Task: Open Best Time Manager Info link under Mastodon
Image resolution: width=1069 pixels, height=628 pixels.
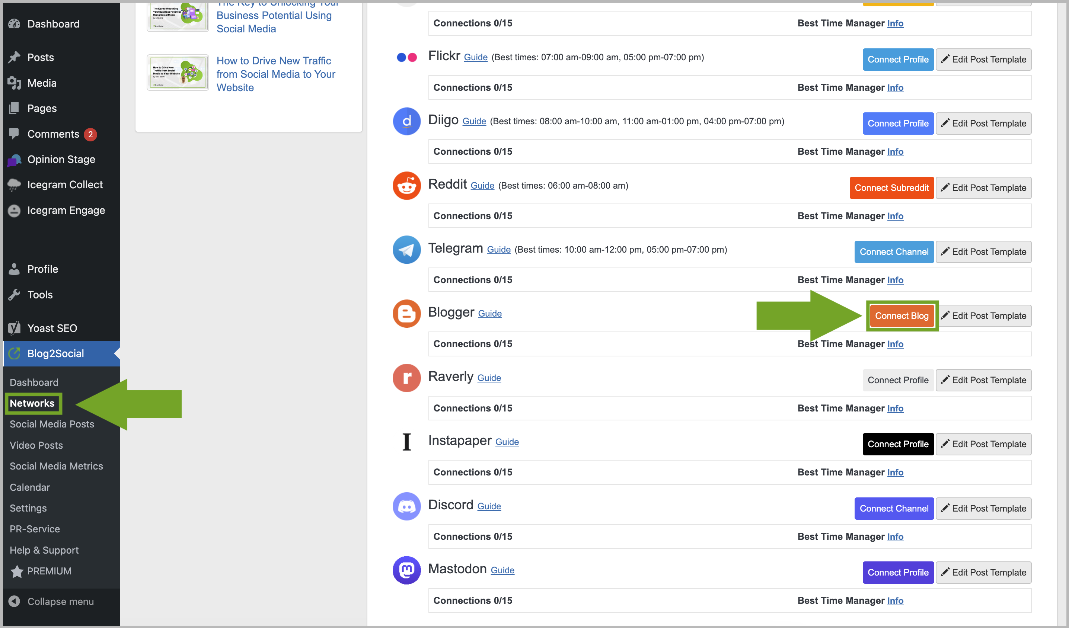Action: 895,600
